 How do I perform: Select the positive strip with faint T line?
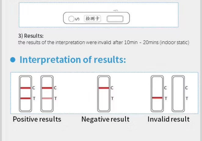(47, 94)
